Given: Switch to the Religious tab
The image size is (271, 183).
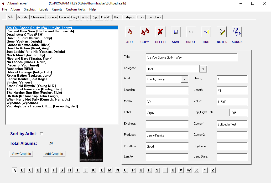Looking at the screenshot, I should coord(129,17).
